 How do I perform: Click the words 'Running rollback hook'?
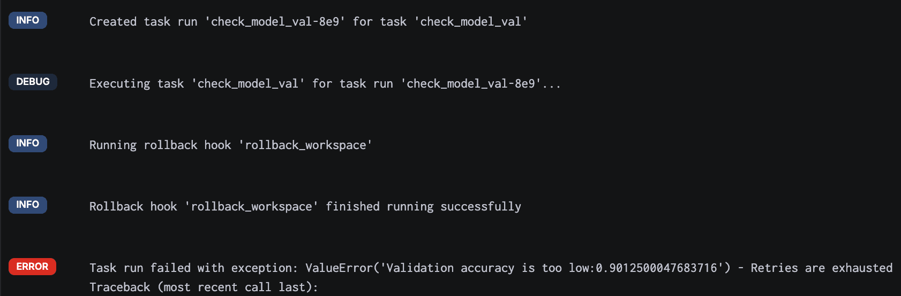[160, 145]
